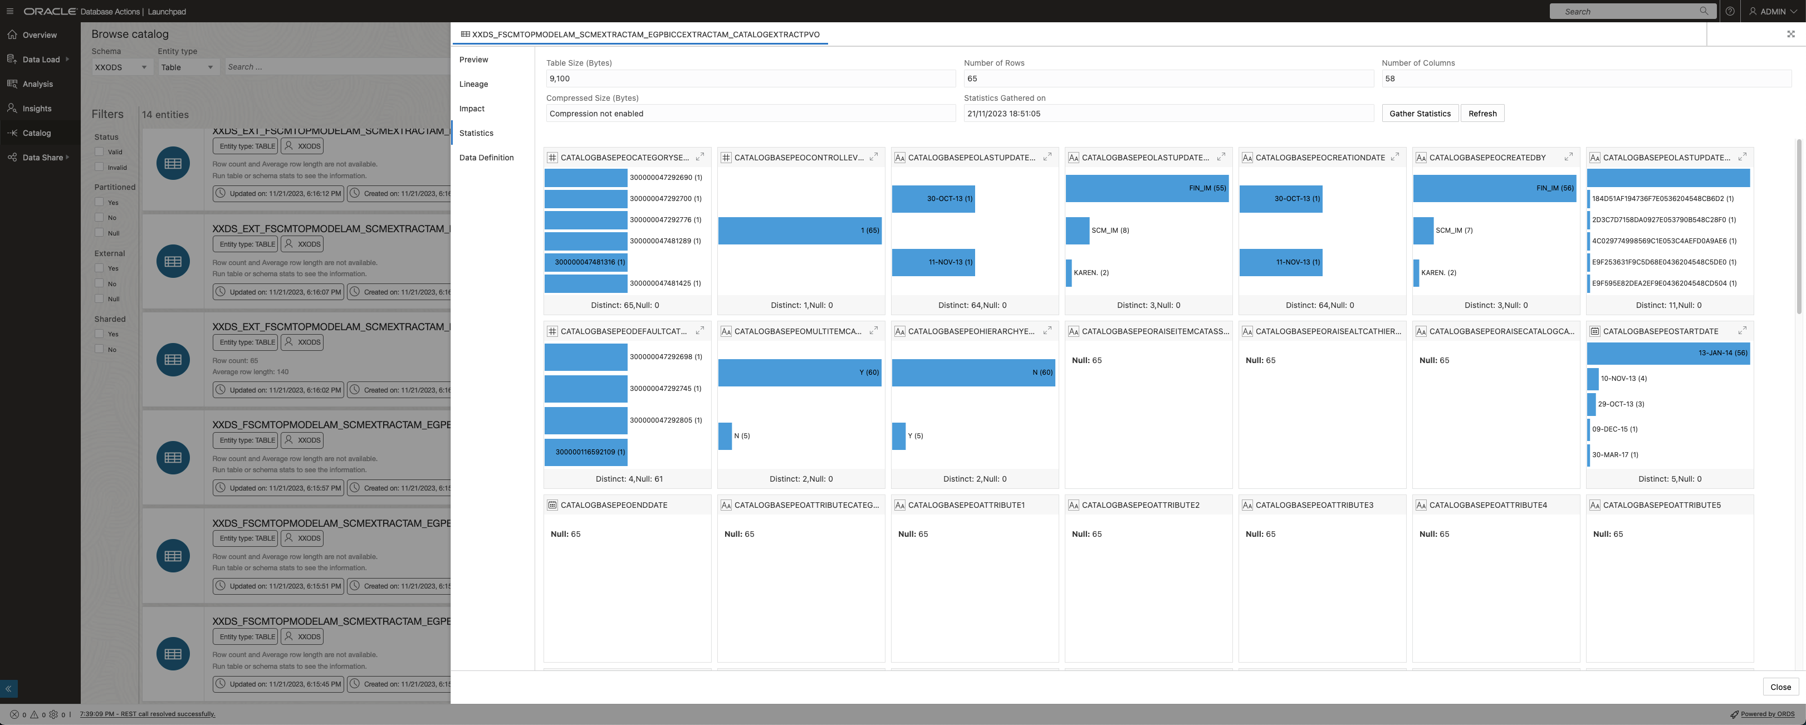Expand the ADMIN user menu
The width and height of the screenshot is (1806, 725).
[x=1771, y=11]
